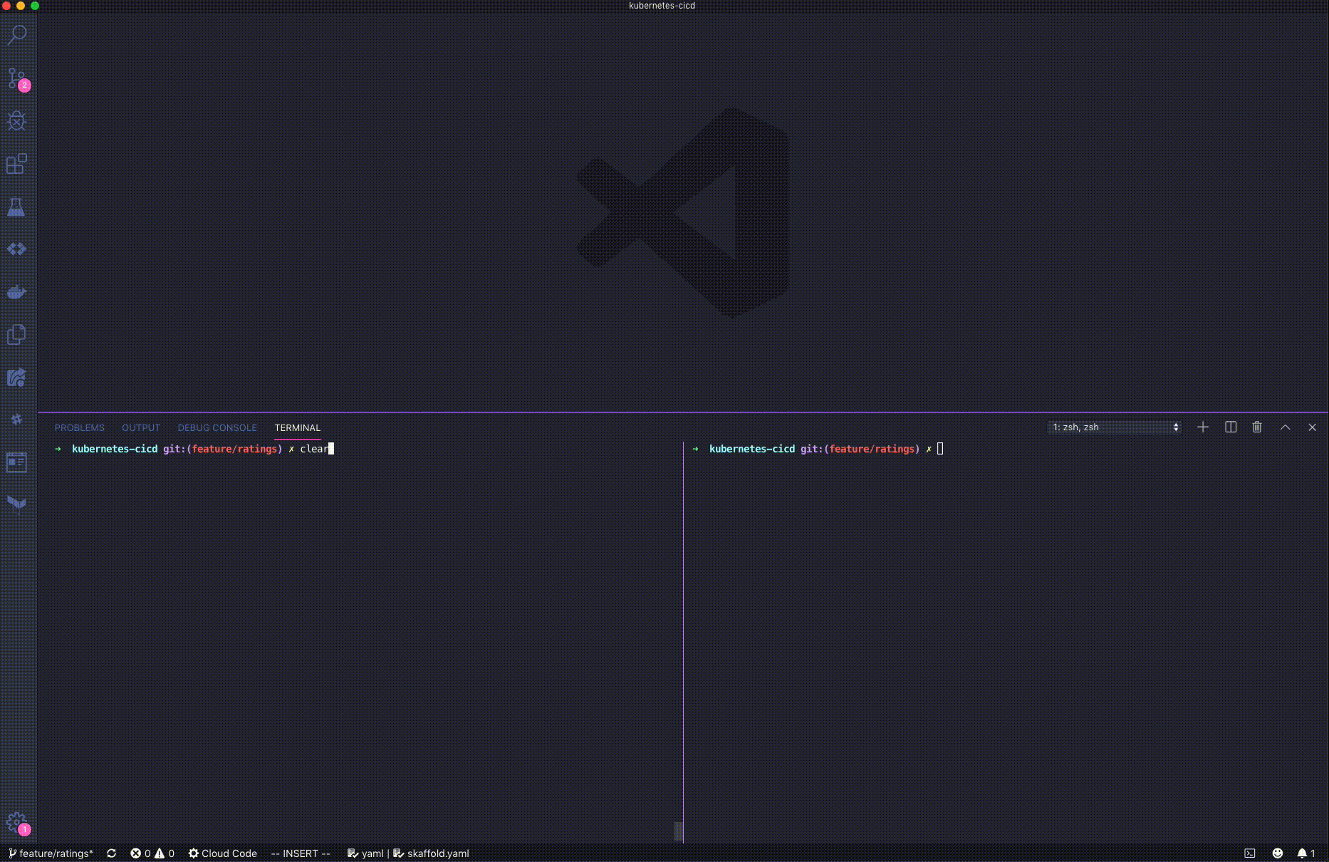The height and width of the screenshot is (862, 1329).
Task: Close the terminal panel
Action: pos(1313,427)
